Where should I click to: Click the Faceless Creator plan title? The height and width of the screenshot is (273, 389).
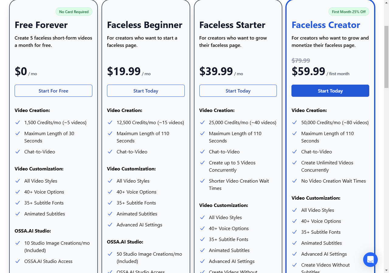click(x=326, y=25)
